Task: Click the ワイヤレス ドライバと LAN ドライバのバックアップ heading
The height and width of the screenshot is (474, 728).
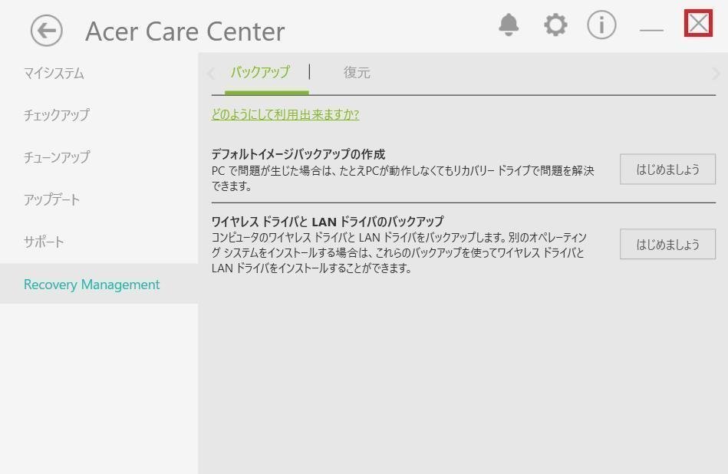Action: (328, 222)
